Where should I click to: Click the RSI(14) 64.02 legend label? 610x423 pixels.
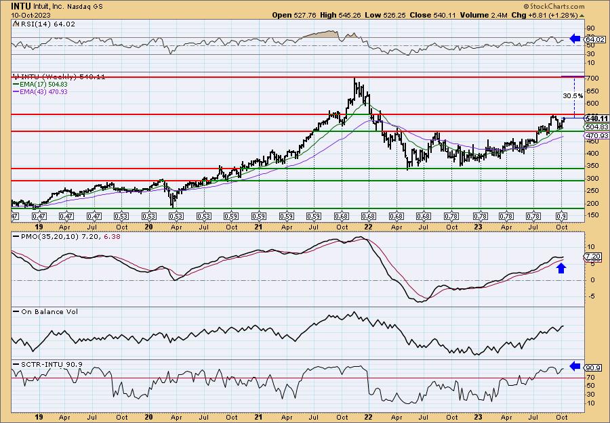[x=48, y=24]
